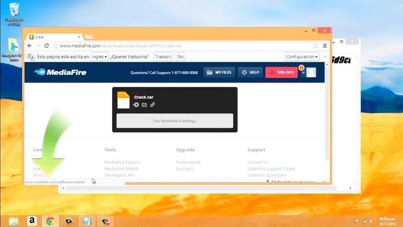The width and height of the screenshot is (403, 227).
Task: Open the user avatar in MediaFire header
Action: [311, 73]
